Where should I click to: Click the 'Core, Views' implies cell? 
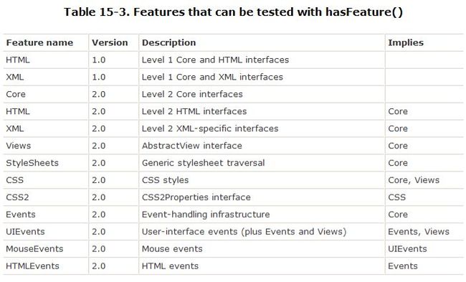[x=414, y=180]
